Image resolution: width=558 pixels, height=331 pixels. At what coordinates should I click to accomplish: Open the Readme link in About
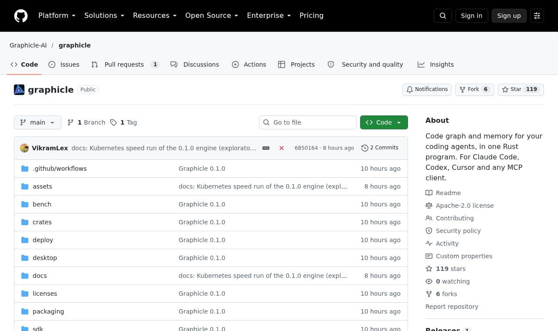click(x=443, y=193)
